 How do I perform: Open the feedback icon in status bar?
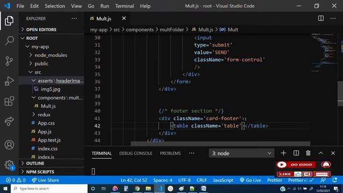pyautogui.click(x=323, y=180)
